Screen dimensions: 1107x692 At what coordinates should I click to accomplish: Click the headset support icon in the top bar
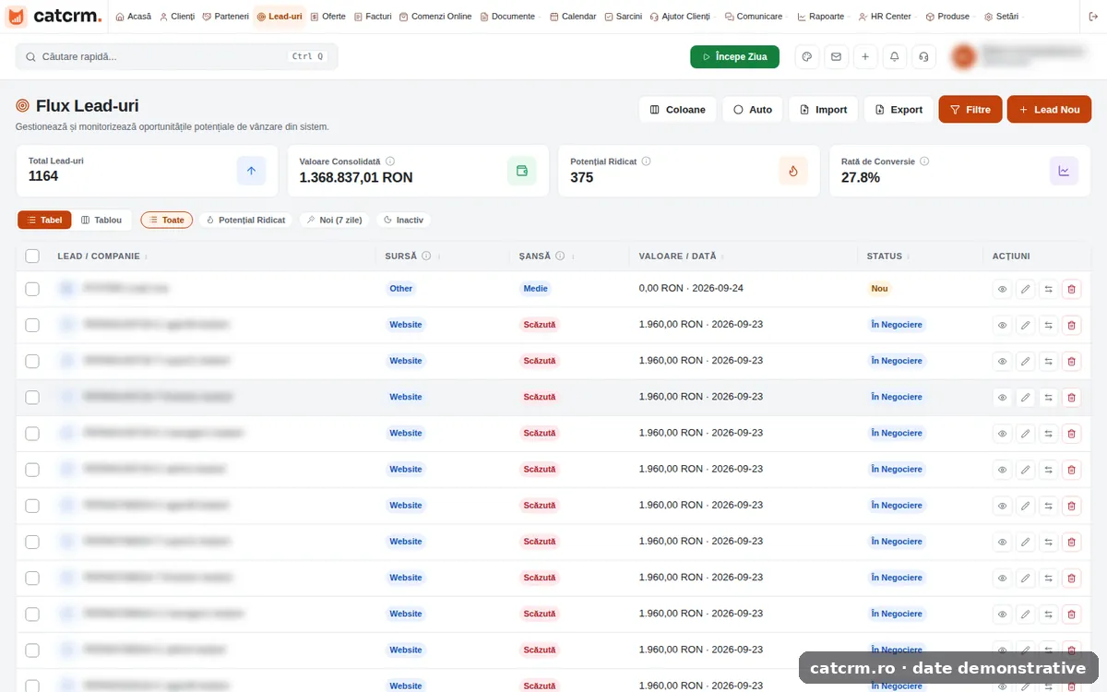[x=923, y=56]
